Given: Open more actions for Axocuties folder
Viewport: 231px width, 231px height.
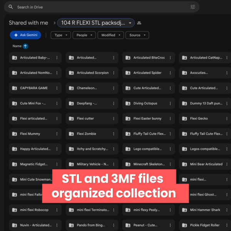Looking at the screenshot, I should (x=227, y=73).
